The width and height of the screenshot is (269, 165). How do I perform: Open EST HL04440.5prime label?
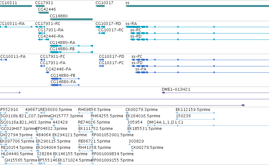tap(17, 154)
